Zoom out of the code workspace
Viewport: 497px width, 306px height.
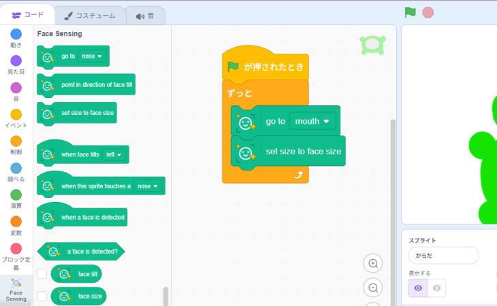tap(373, 288)
